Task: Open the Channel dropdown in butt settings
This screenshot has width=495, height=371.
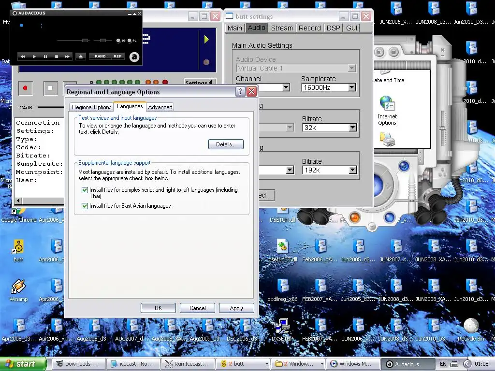Action: [x=286, y=87]
